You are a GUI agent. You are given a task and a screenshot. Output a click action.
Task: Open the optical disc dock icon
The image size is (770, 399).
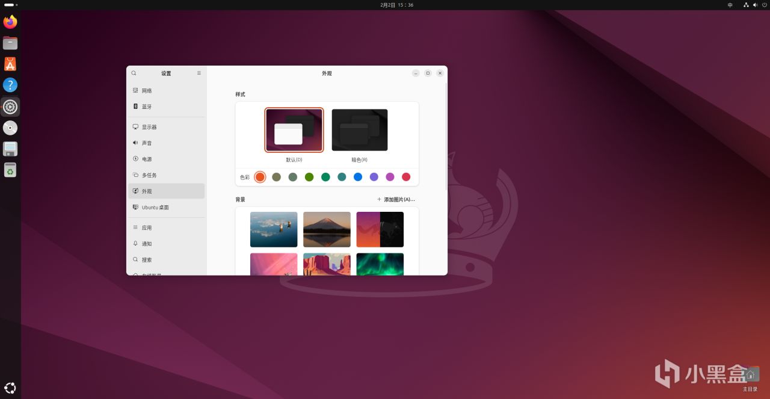point(10,128)
